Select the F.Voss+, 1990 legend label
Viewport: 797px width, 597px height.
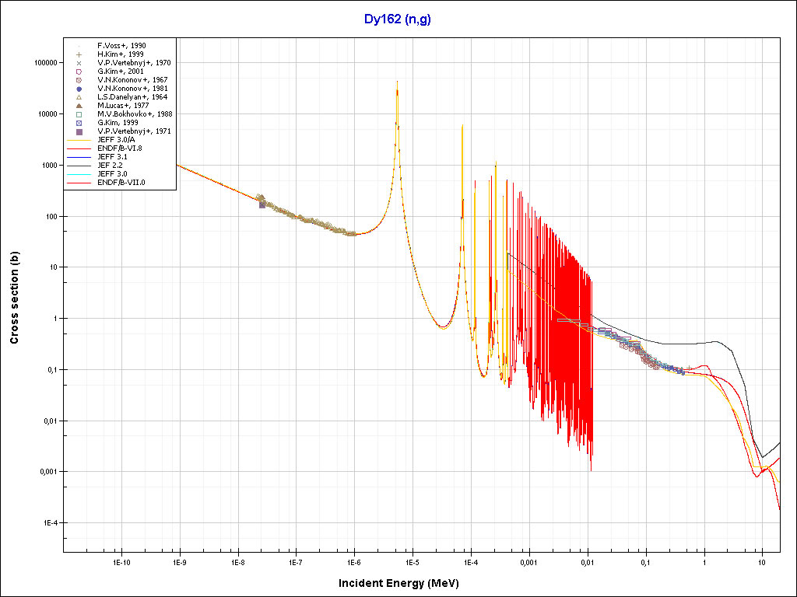121,46
